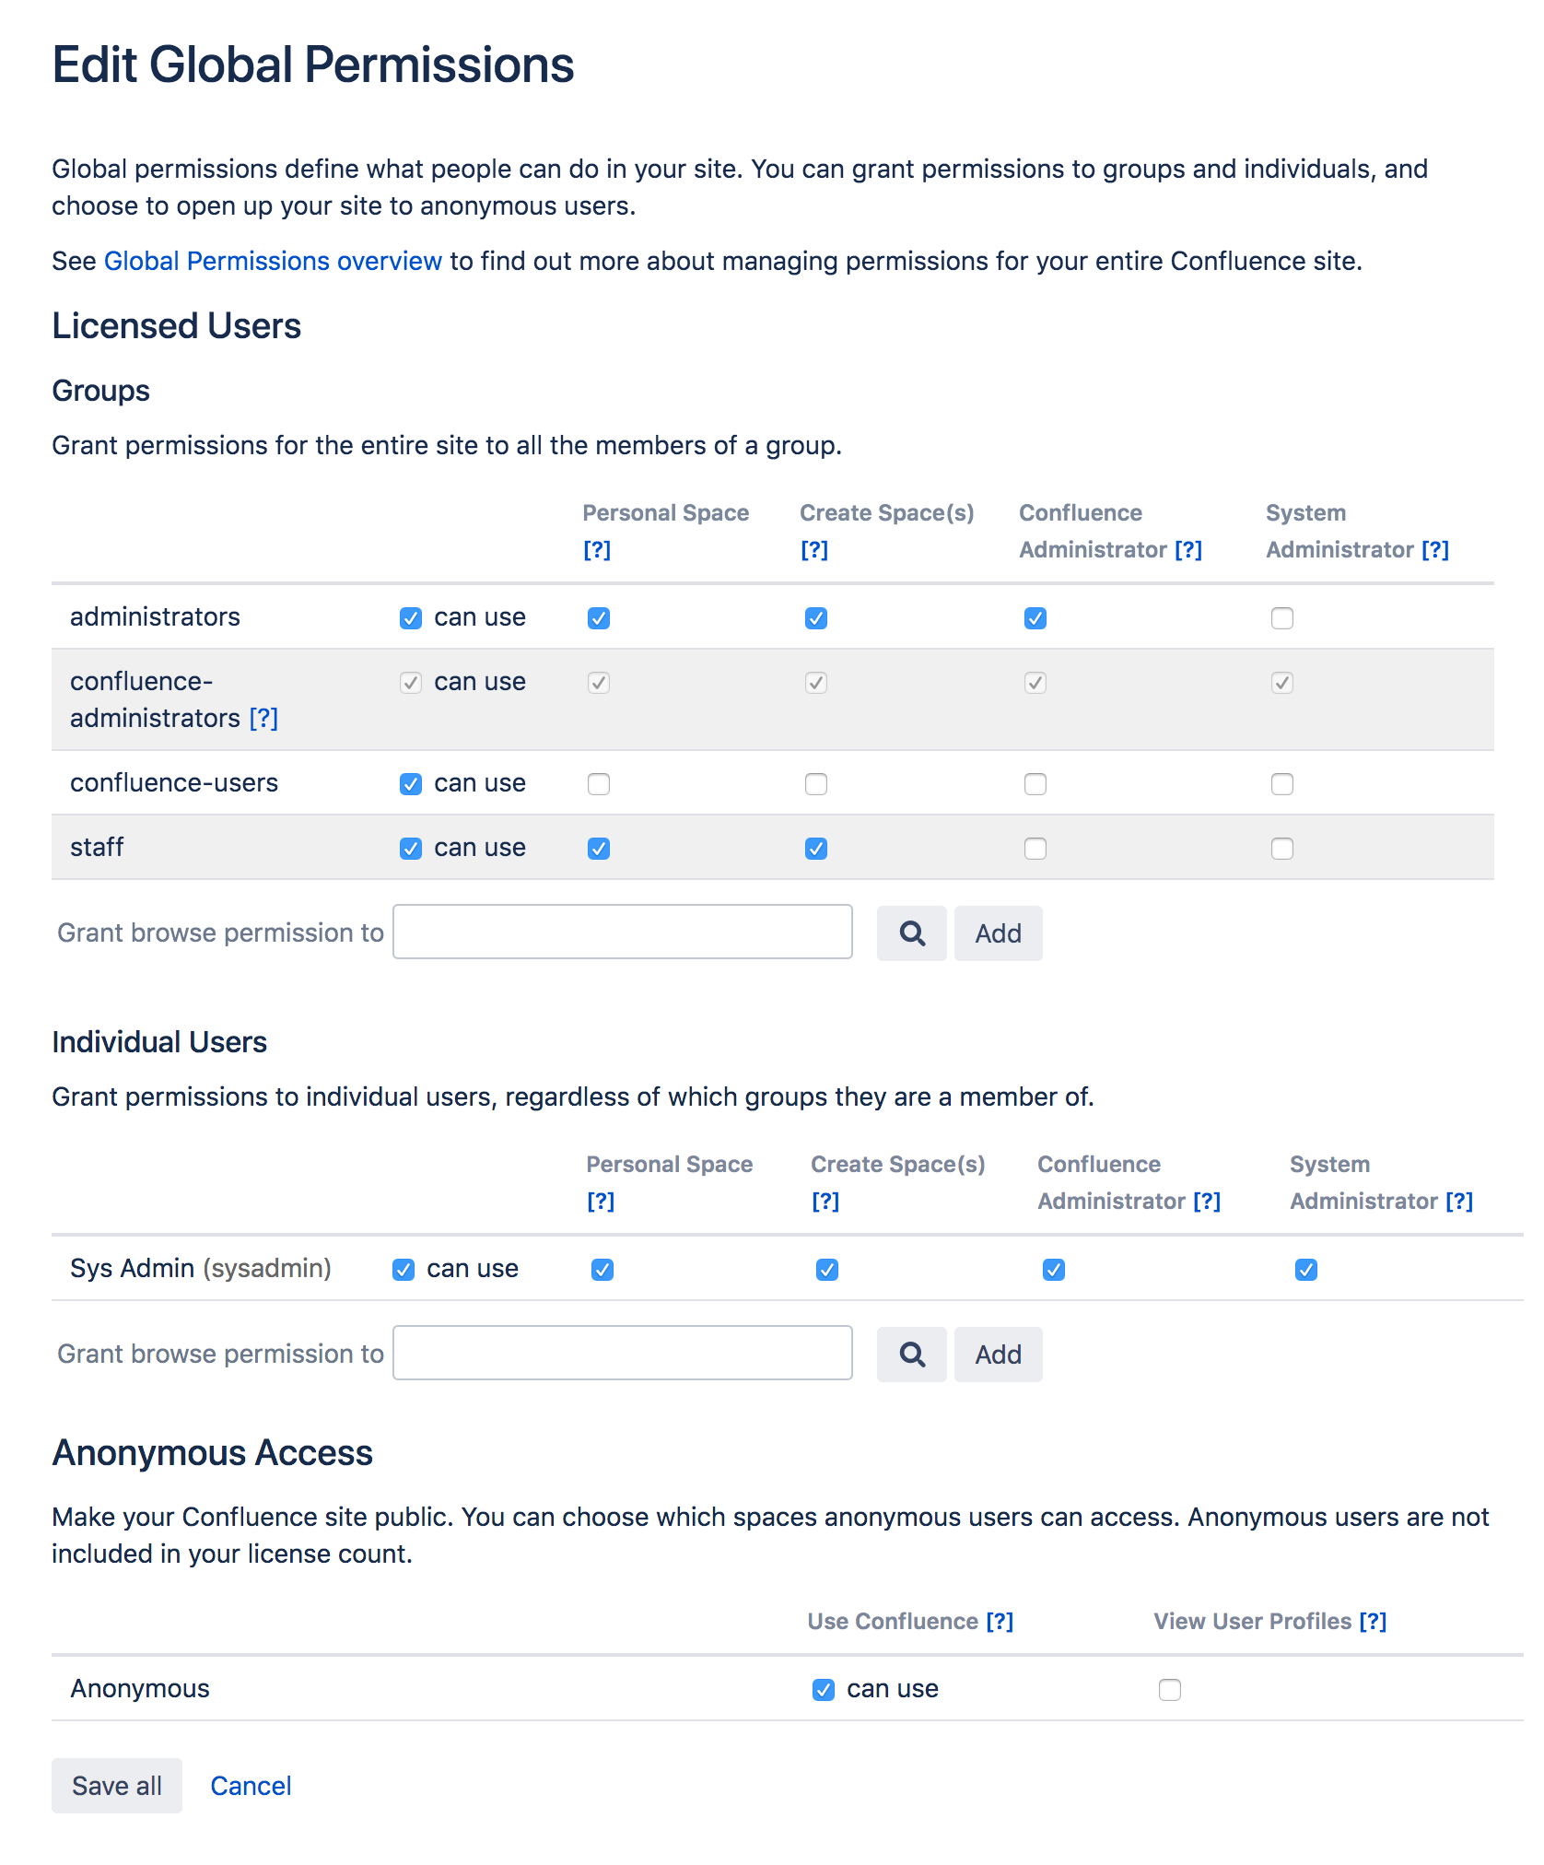Viewport: 1544px width, 1865px height.
Task: Open the Create Space(s) help in the Groups table
Action: (x=814, y=550)
